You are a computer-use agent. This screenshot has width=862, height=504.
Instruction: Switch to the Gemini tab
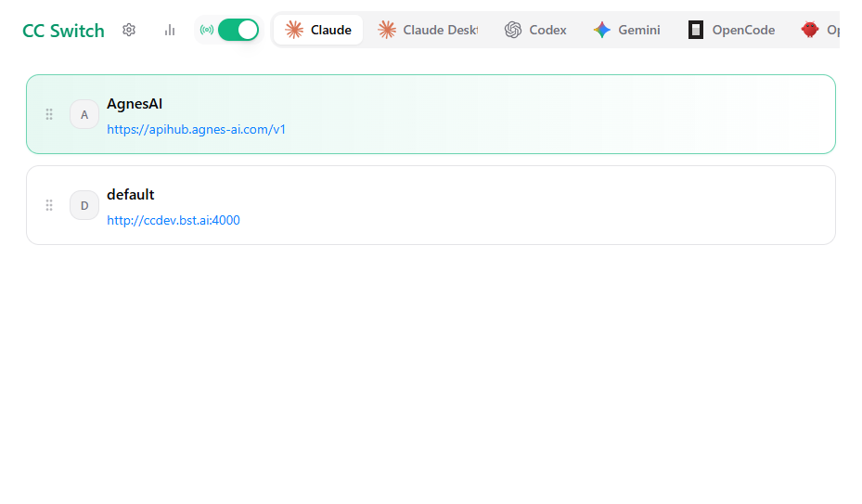click(x=626, y=30)
